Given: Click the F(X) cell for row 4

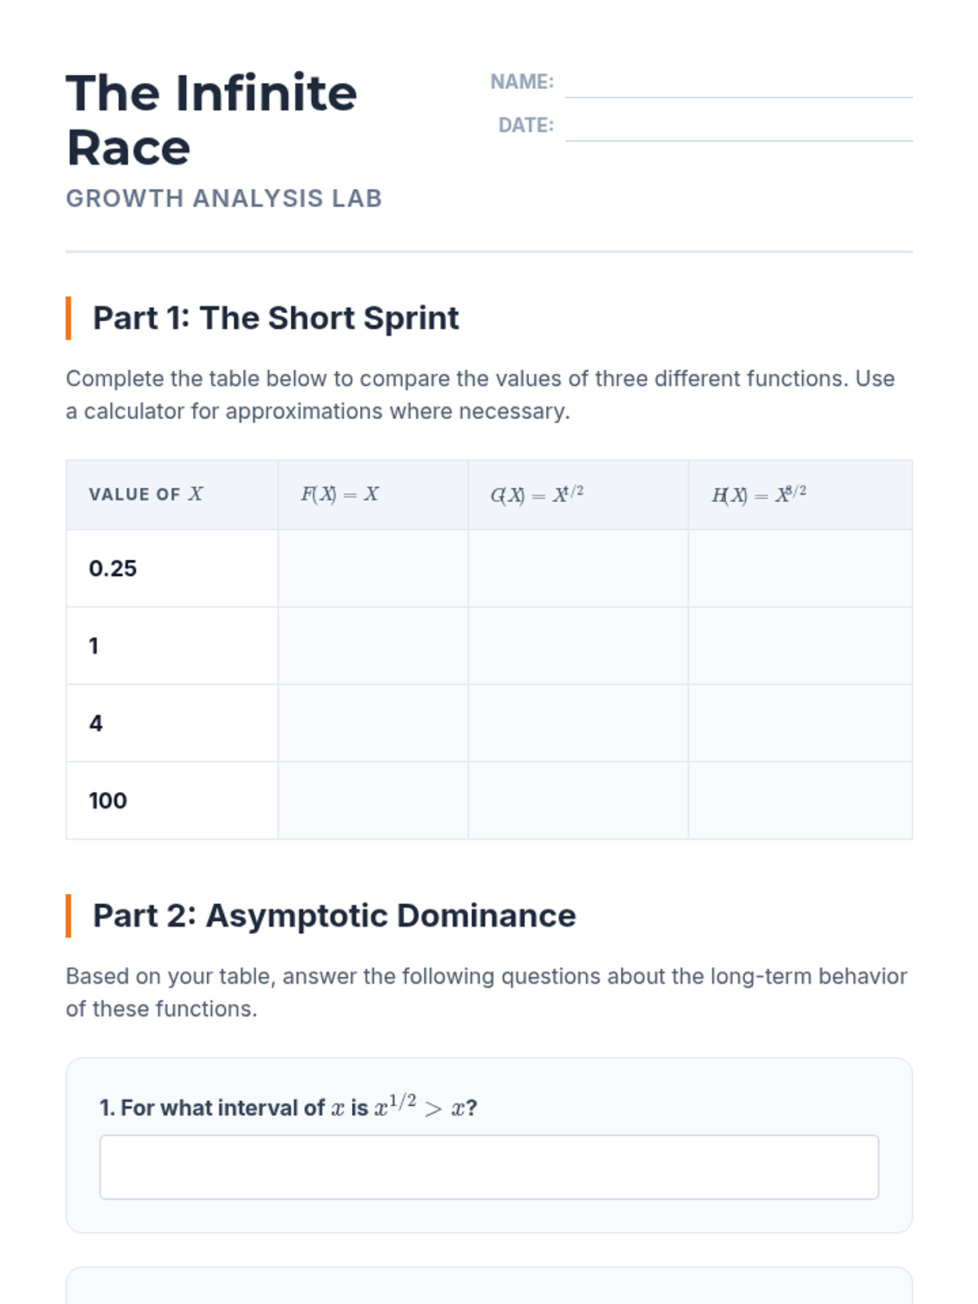Looking at the screenshot, I should pyautogui.click(x=372, y=723).
